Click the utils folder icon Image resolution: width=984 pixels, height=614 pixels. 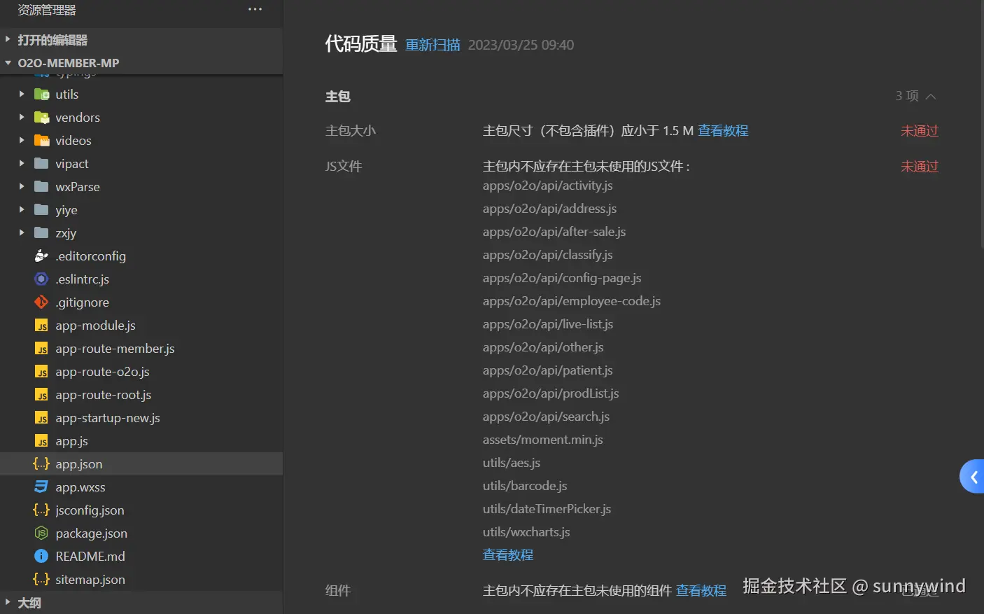[41, 94]
